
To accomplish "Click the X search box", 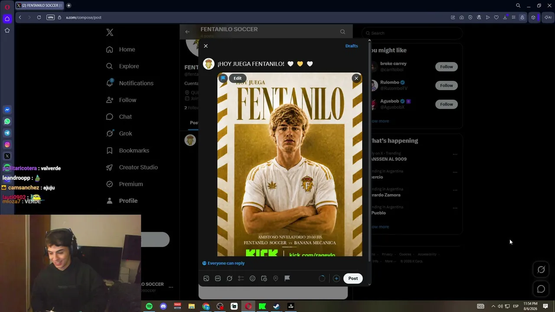I will coord(412,33).
